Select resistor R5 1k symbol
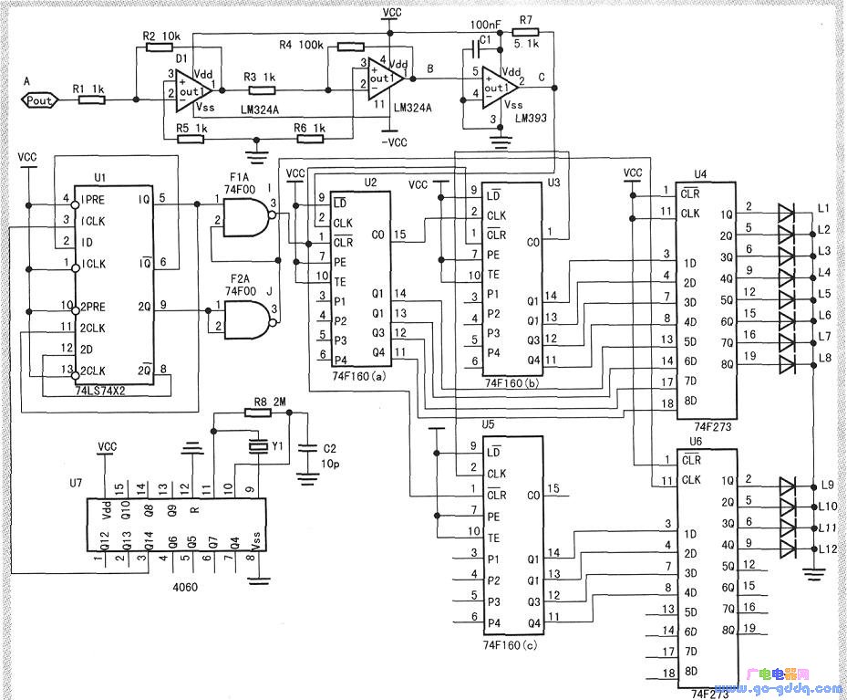 [x=191, y=140]
